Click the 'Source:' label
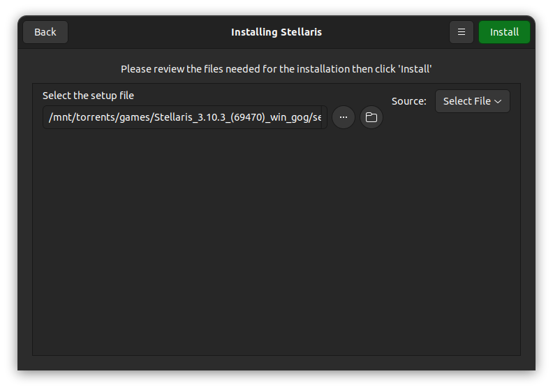553x390 pixels. tap(408, 101)
